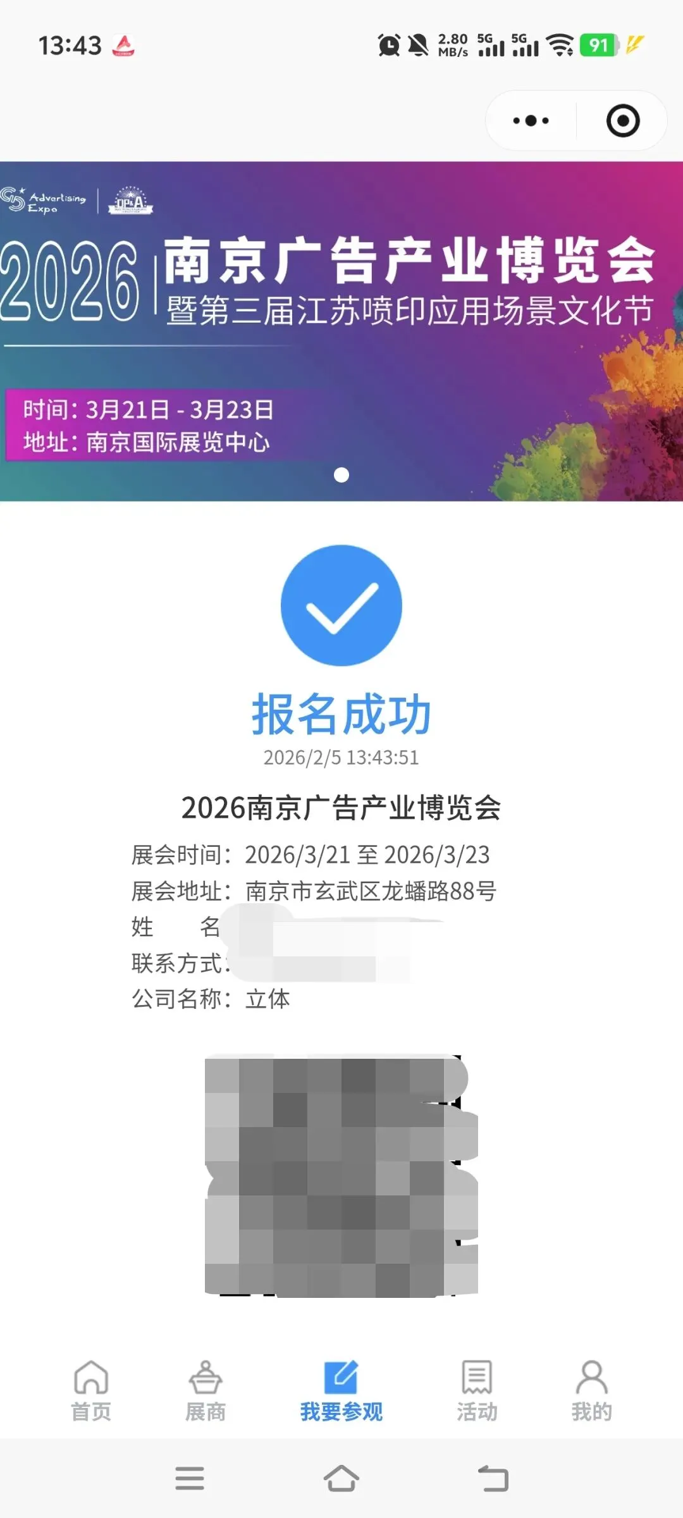Tap the Android recent apps menu button
The image size is (683, 1518).
pos(190,1478)
